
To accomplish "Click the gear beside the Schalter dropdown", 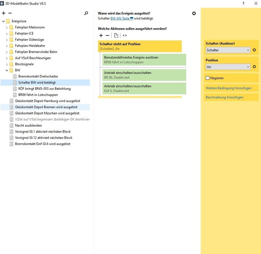I will 254,50.
